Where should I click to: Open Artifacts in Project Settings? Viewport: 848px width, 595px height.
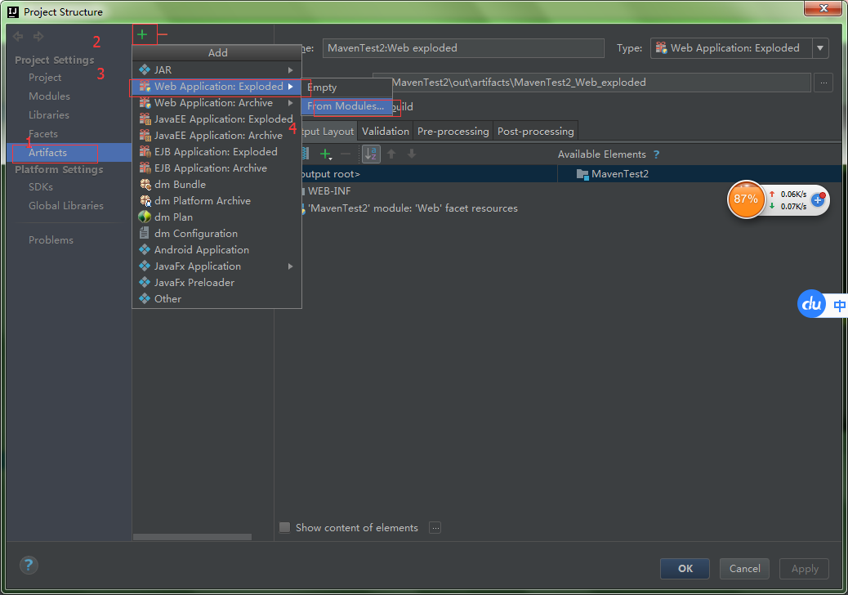pyautogui.click(x=69, y=153)
